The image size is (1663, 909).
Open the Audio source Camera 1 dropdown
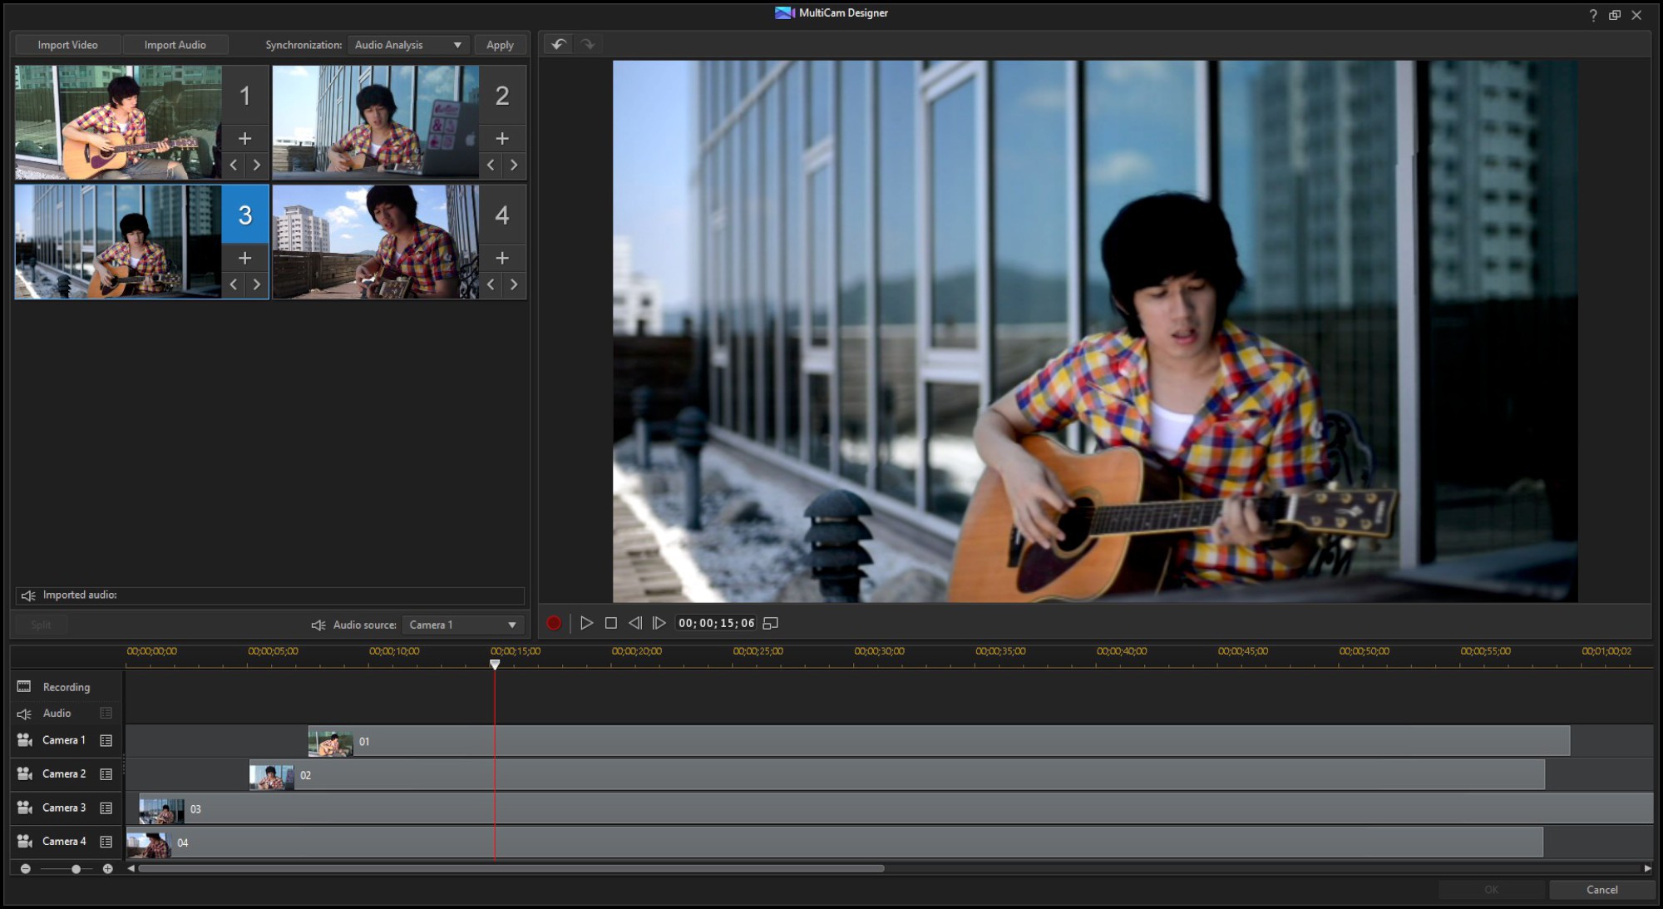point(462,625)
